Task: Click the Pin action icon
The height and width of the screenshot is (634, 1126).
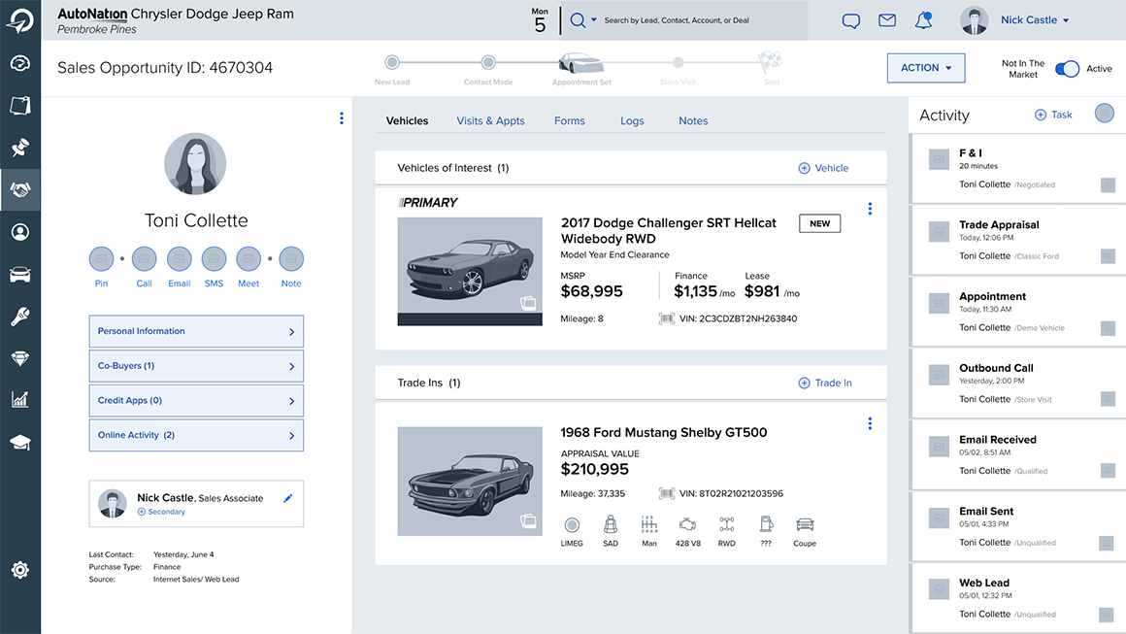Action: [x=101, y=258]
